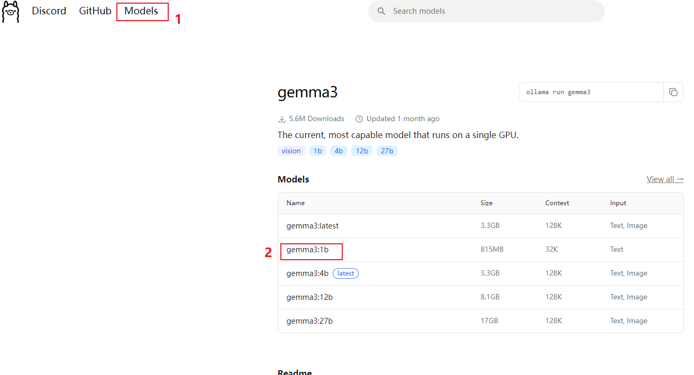Click the Input column header
This screenshot has width=694, height=375.
(x=618, y=203)
